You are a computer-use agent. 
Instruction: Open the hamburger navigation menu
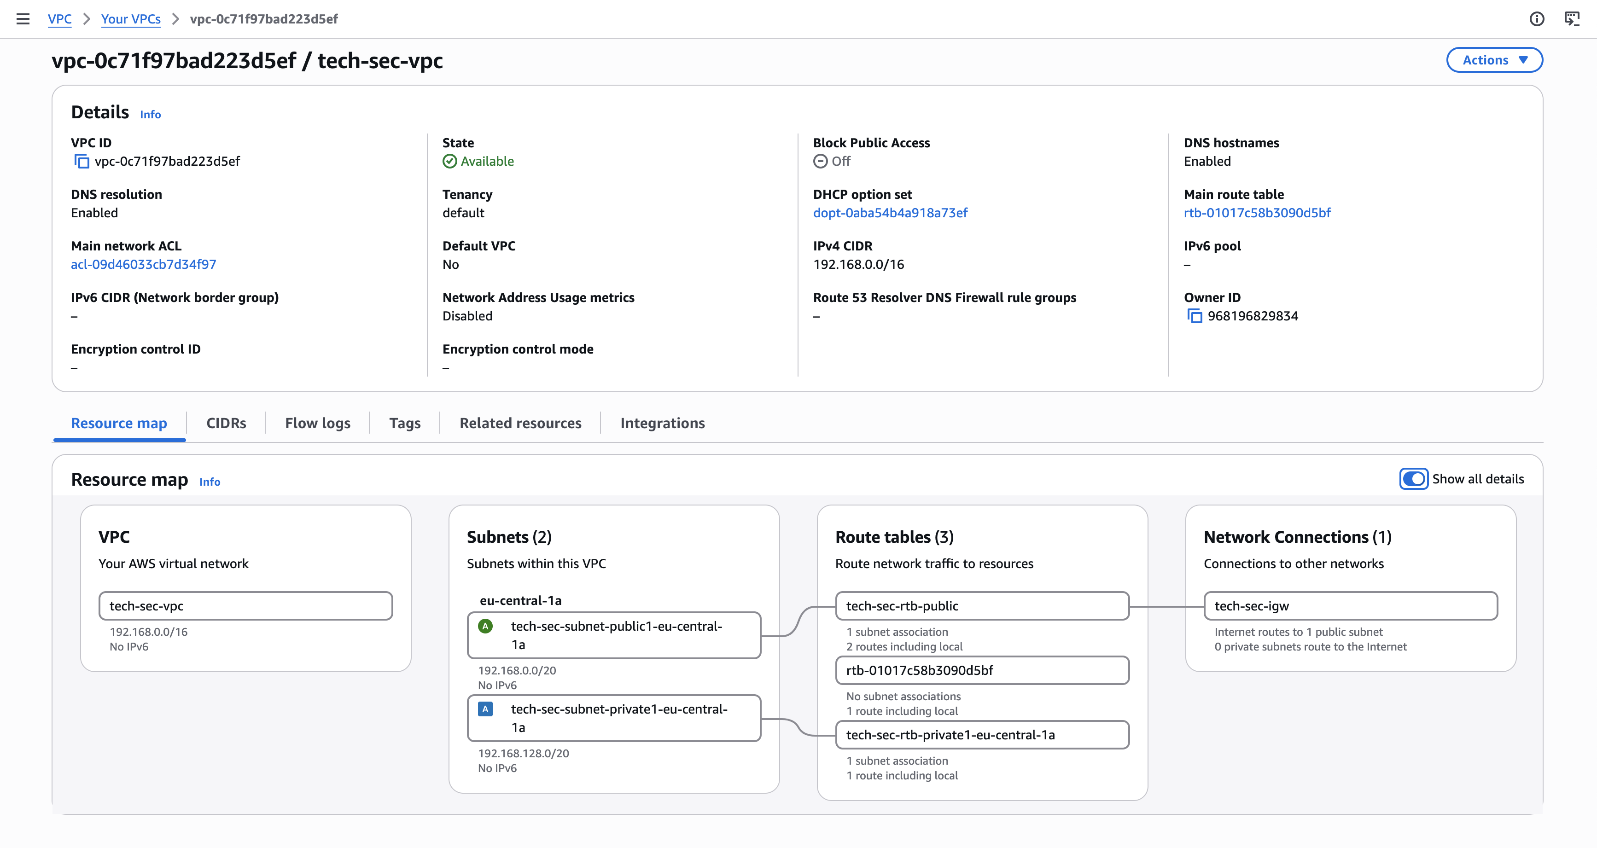[x=23, y=18]
